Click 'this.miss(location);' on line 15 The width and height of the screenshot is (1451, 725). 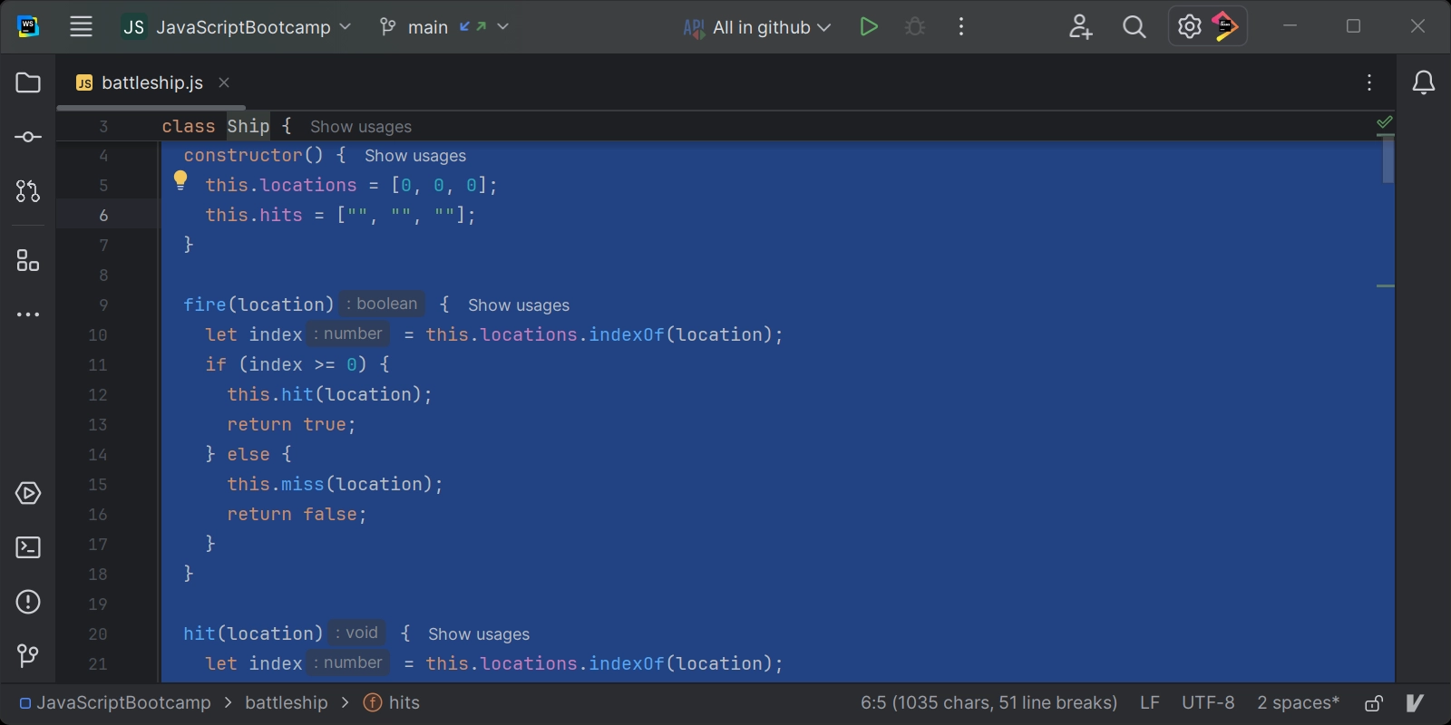pos(336,484)
